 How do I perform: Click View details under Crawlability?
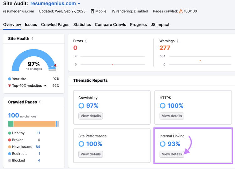pos(91,116)
